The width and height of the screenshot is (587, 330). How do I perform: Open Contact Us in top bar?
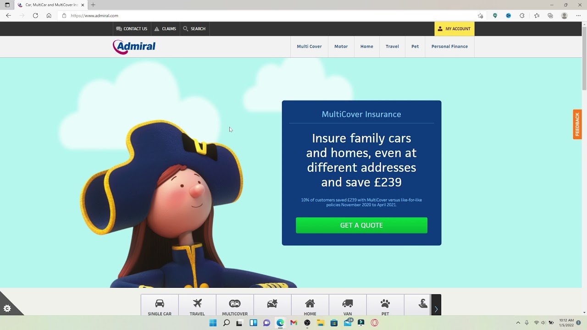(x=132, y=28)
